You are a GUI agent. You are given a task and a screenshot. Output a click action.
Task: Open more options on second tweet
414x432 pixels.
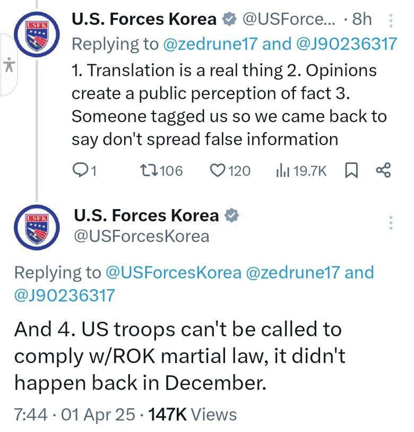click(391, 223)
